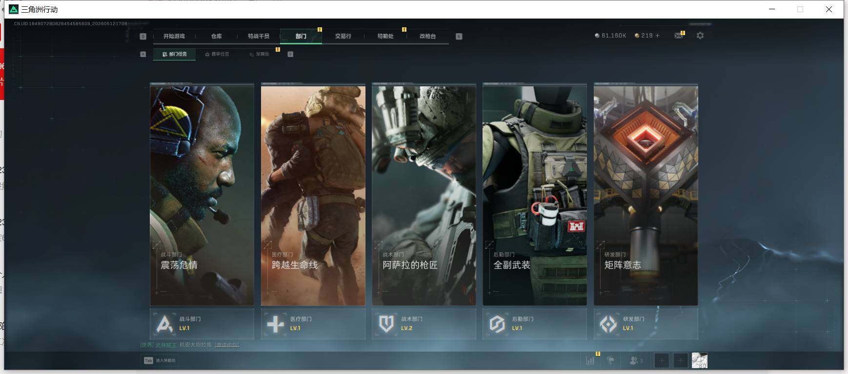The image size is (848, 374).
Task: Click the empty squad slot beside friends count
Action: coord(662,361)
